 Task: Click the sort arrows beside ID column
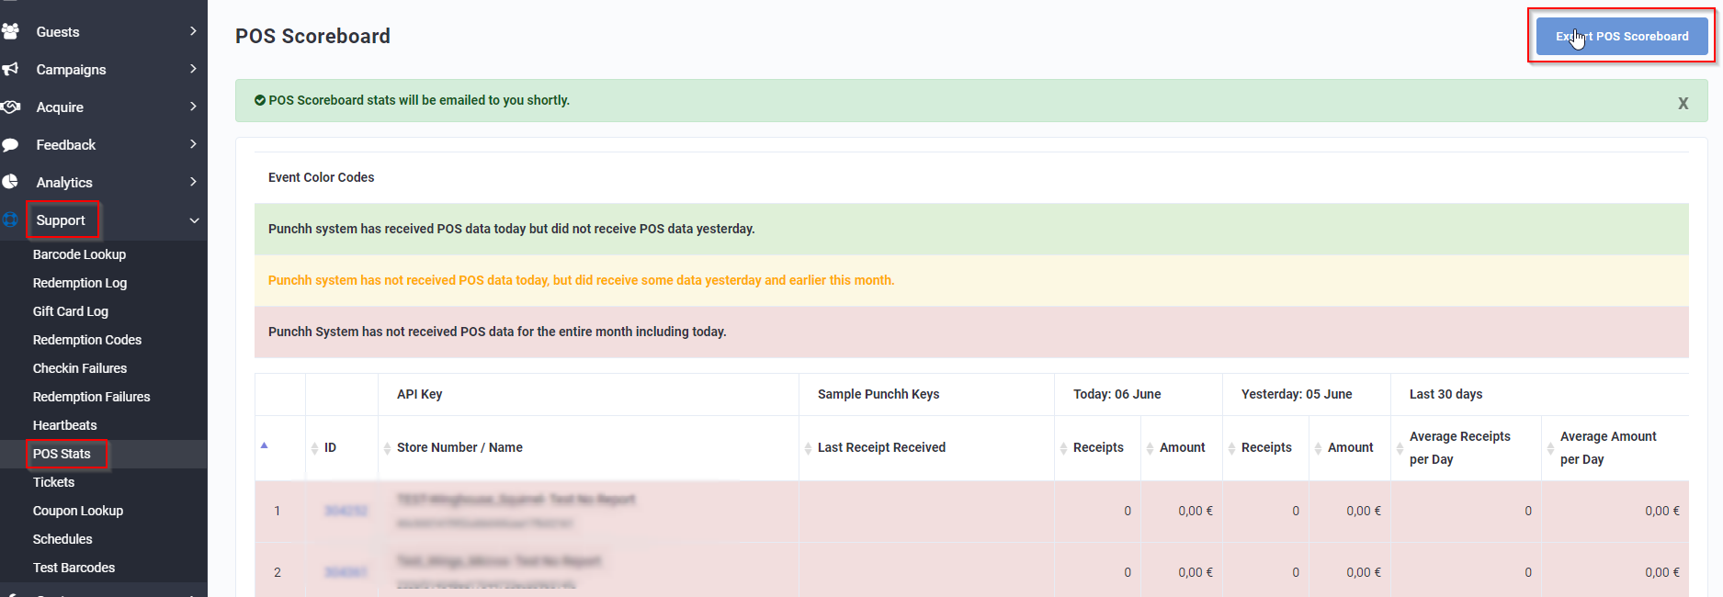point(315,448)
